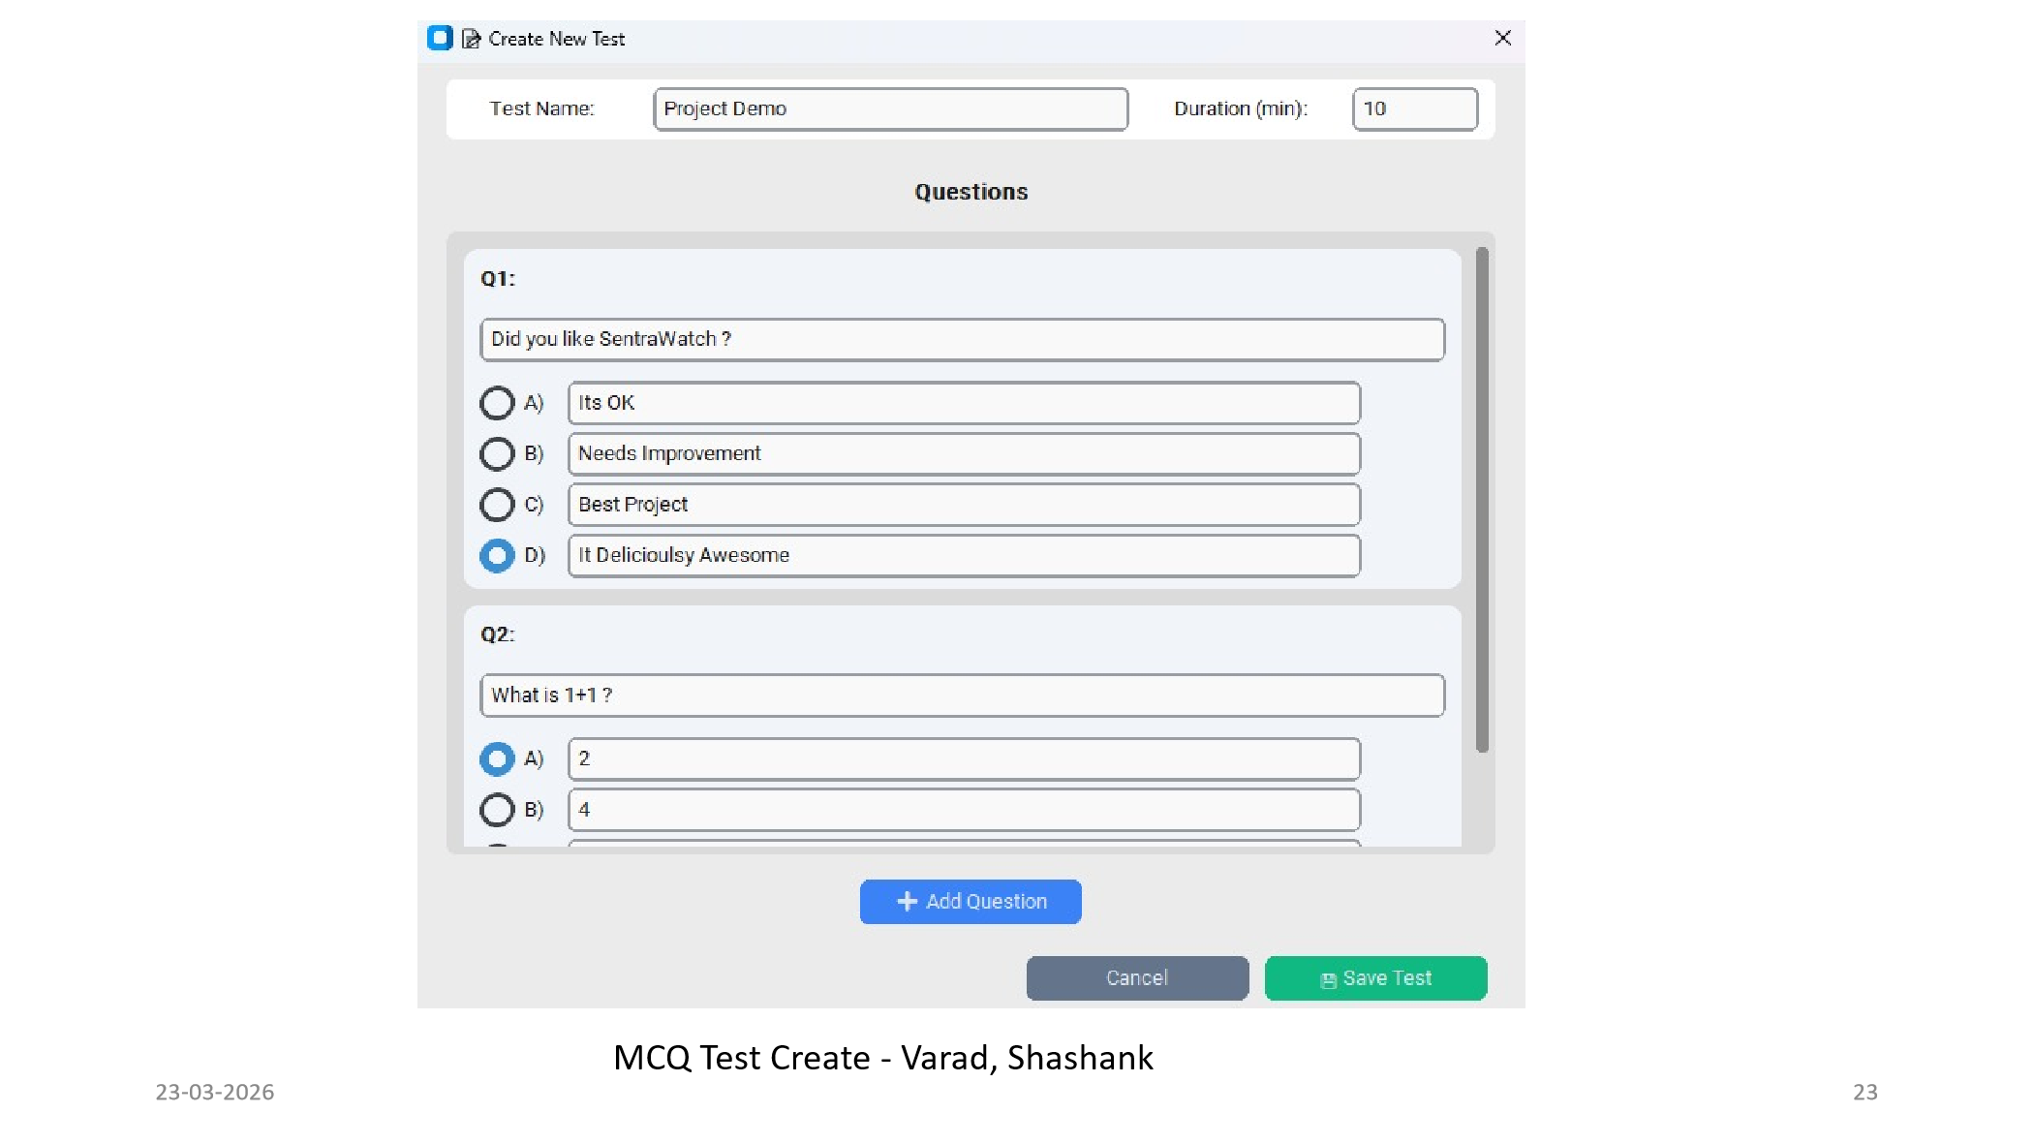The height and width of the screenshot is (1144, 2034).
Task: Click the Cancel button
Action: coord(1137,978)
